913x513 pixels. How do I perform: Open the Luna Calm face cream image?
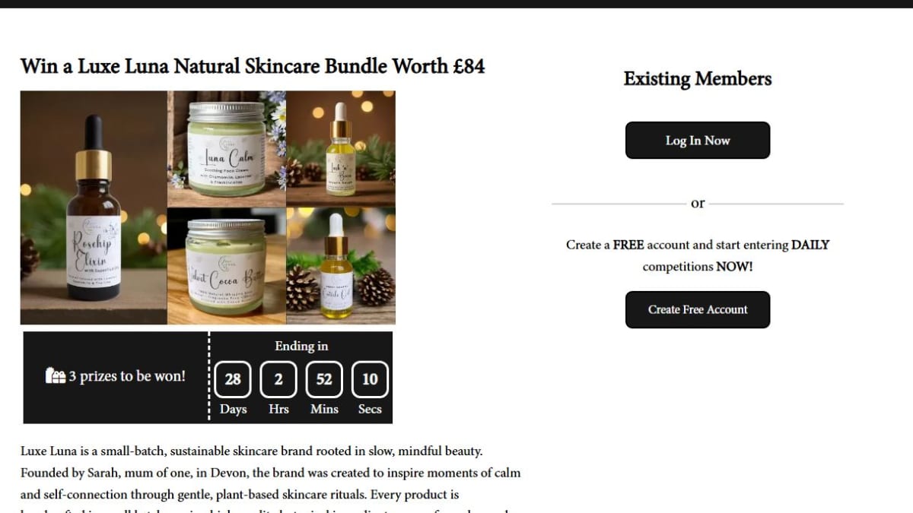pyautogui.click(x=227, y=148)
